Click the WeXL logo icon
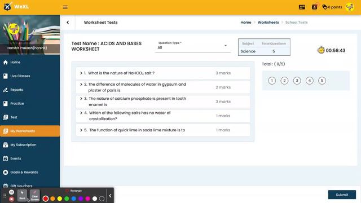This screenshot has width=361, height=203. (x=7, y=6)
